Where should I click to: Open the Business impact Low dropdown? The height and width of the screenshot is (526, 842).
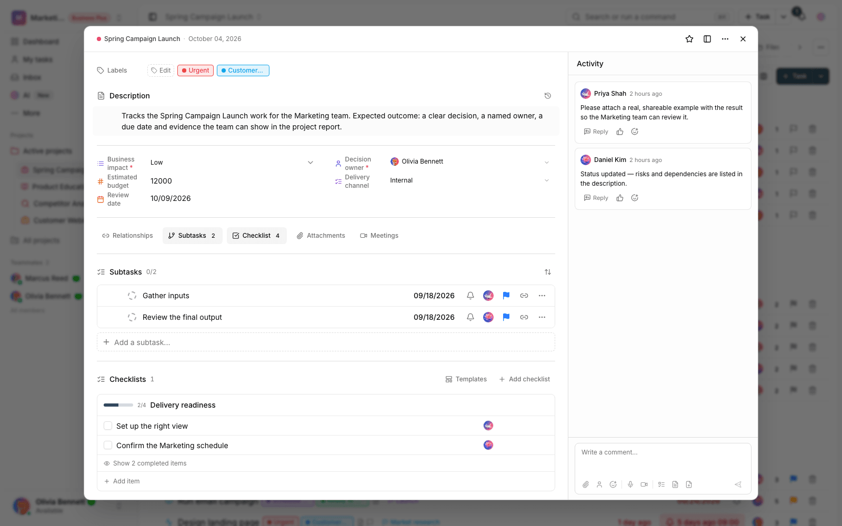click(232, 163)
